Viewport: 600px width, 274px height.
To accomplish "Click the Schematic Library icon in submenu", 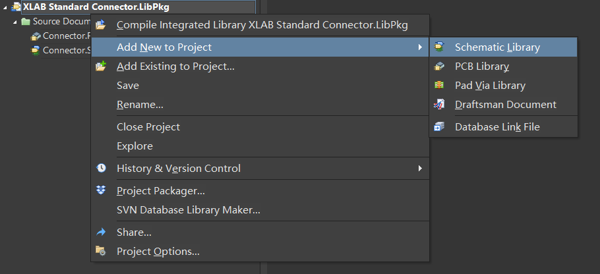I will pyautogui.click(x=440, y=47).
